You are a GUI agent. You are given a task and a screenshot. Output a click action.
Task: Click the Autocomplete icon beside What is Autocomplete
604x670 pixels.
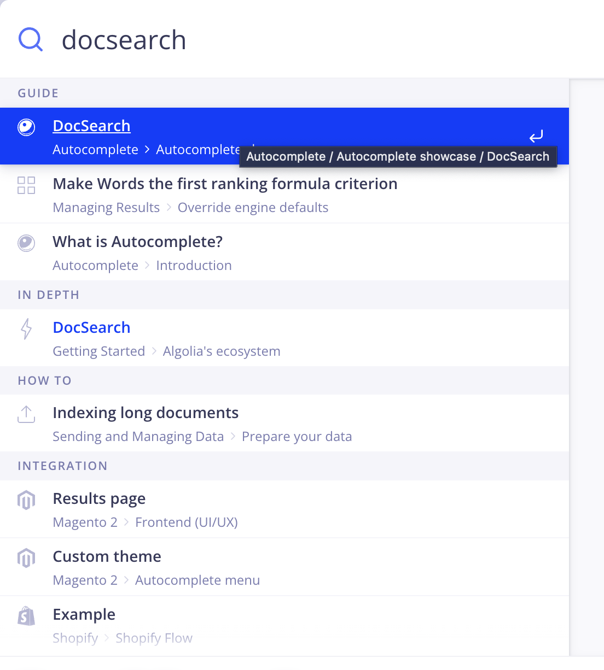pos(26,243)
